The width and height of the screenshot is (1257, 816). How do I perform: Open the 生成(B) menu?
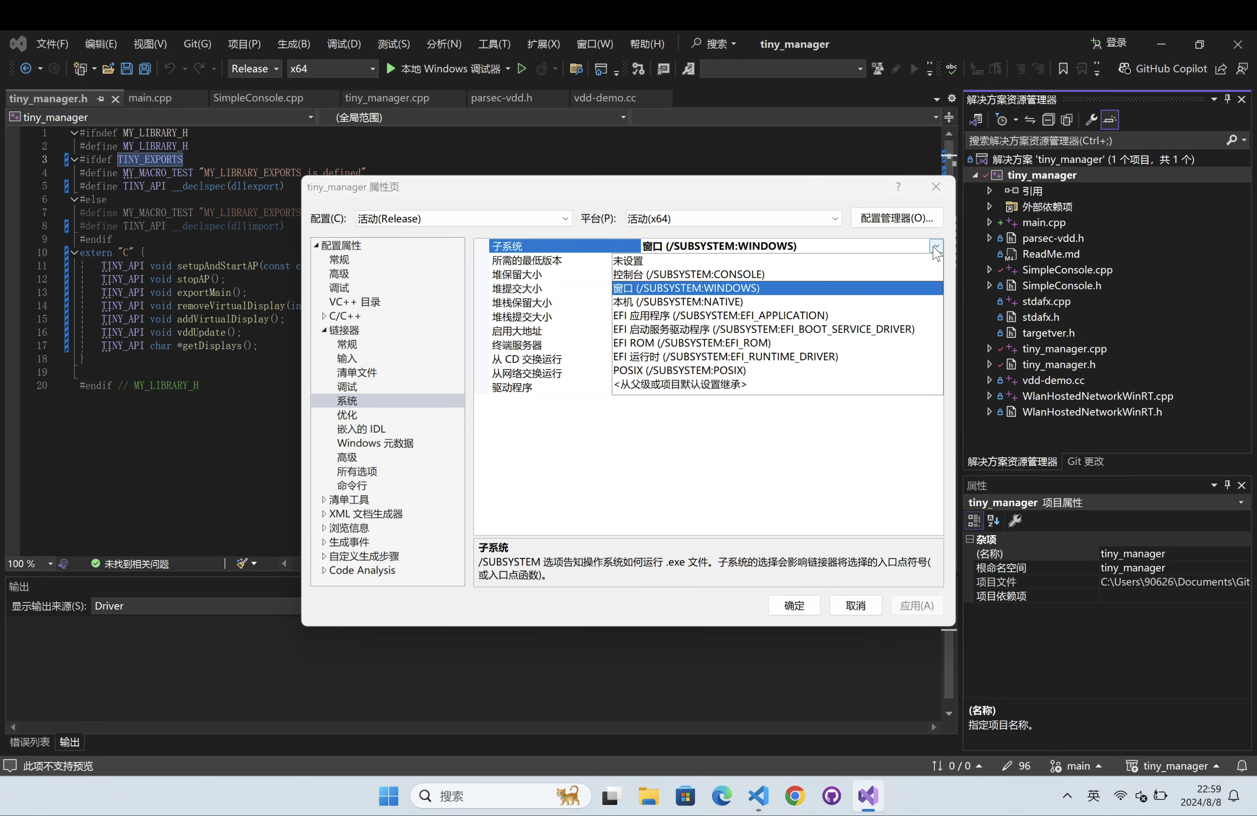pyautogui.click(x=294, y=44)
